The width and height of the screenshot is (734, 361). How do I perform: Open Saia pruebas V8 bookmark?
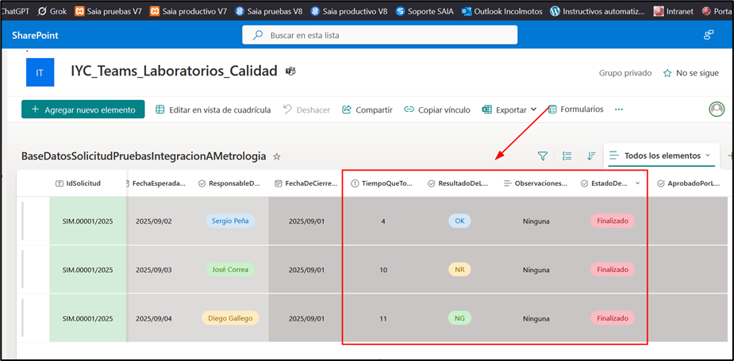tap(271, 11)
